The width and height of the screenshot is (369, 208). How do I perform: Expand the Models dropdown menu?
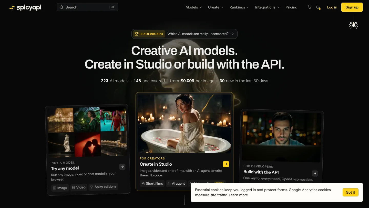(x=194, y=7)
